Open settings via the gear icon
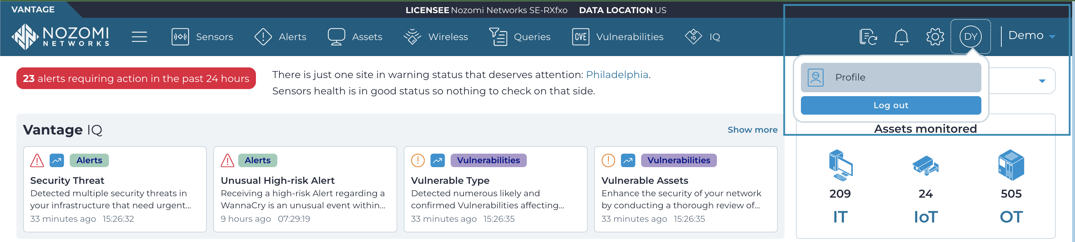1075x242 pixels. 935,37
